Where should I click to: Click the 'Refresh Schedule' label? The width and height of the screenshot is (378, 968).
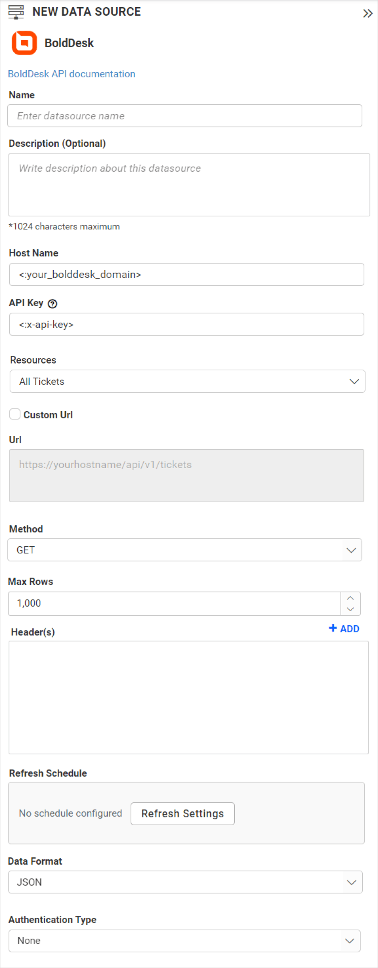coord(48,773)
